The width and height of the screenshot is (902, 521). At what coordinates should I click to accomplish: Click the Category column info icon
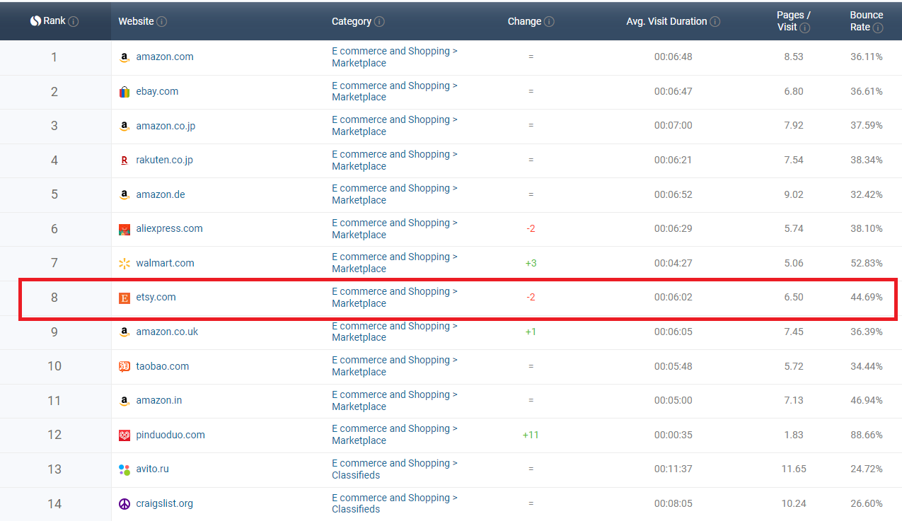[379, 21]
